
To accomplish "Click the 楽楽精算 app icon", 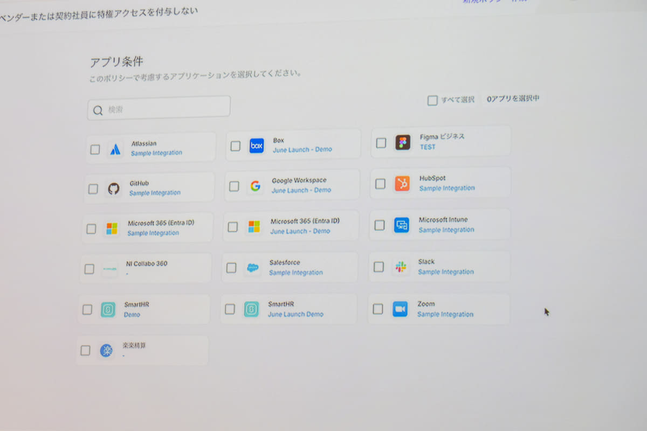I will click(x=106, y=351).
